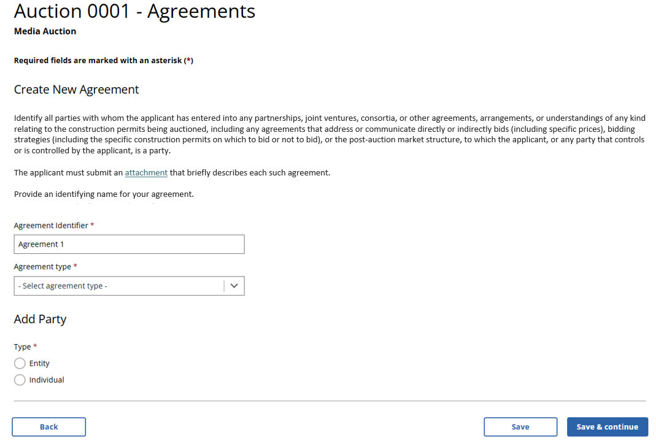
Task: Click the Save button
Action: coord(520,427)
